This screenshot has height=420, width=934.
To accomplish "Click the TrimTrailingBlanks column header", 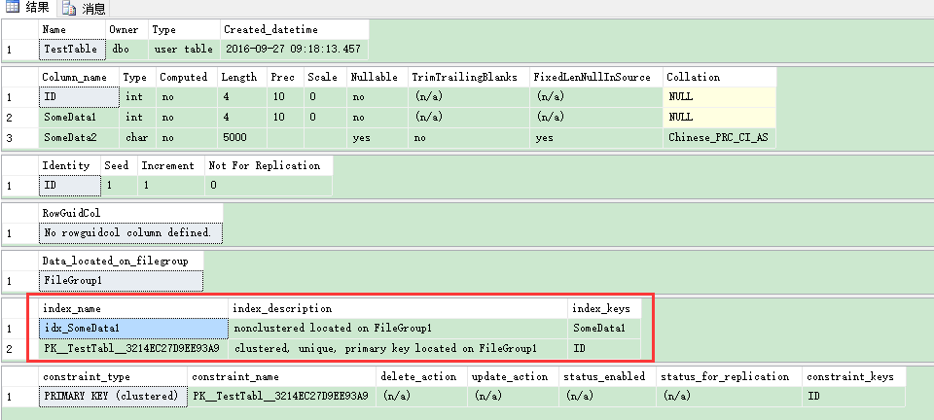I will click(x=469, y=78).
